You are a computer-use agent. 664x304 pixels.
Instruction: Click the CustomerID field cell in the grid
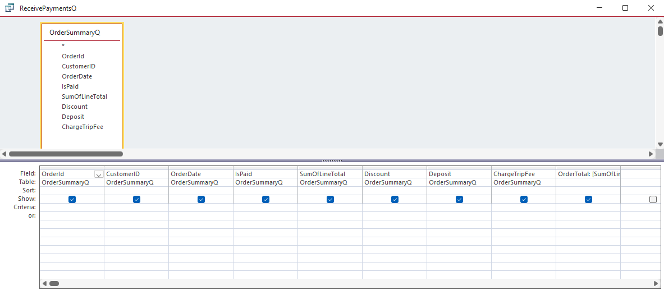tap(136, 174)
